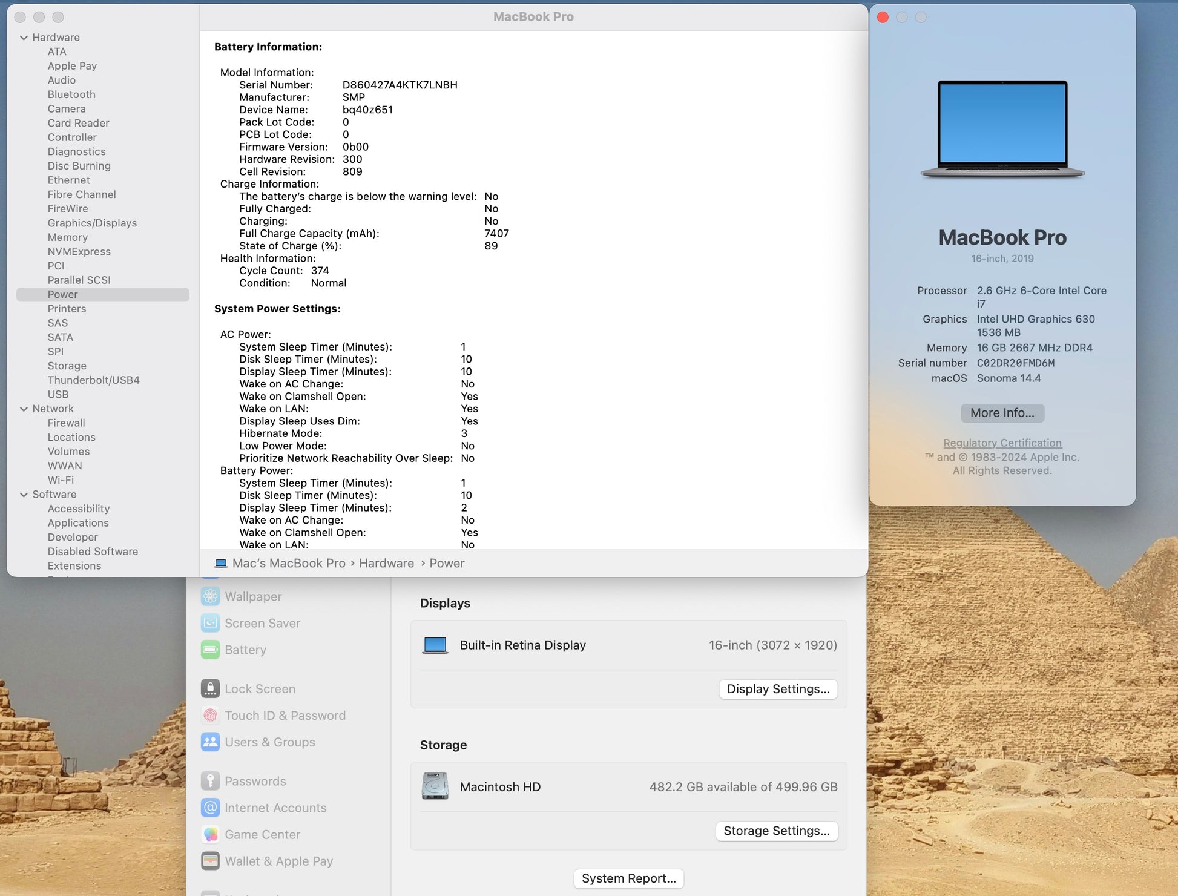
Task: Collapse the Network tree section
Action: point(24,409)
